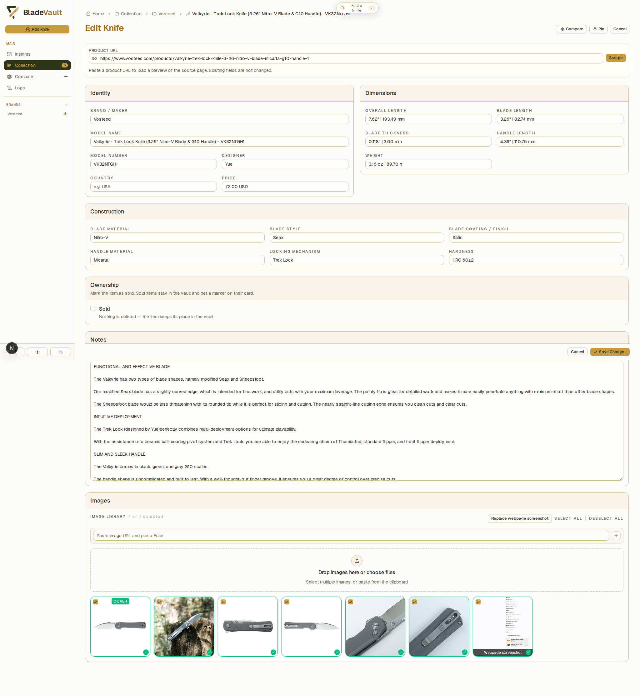Uncheck the cover image checkbox
Screen dimensions: 640x696
click(96, 602)
